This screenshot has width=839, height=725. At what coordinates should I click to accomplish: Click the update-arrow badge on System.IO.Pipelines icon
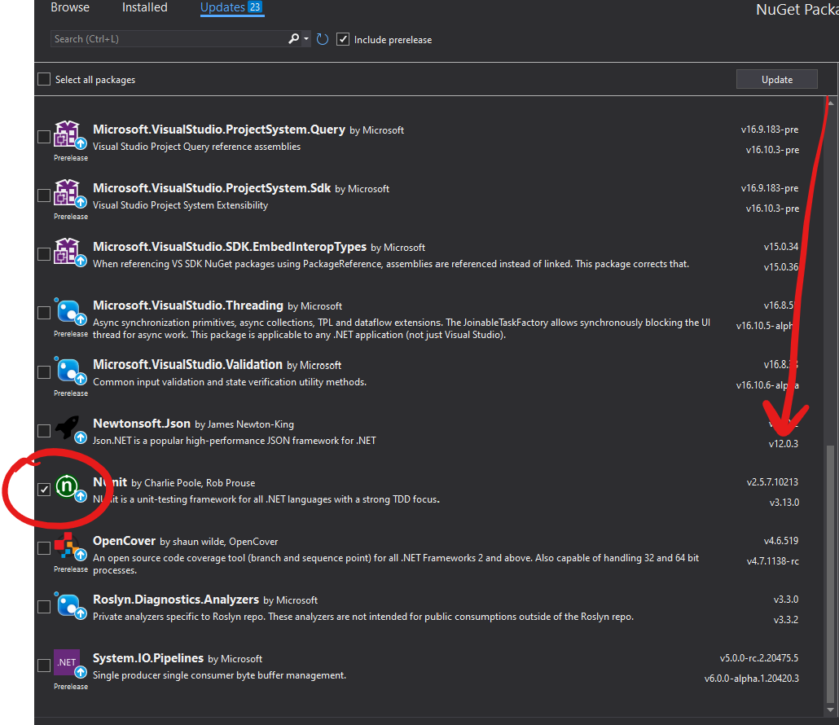coord(81,672)
